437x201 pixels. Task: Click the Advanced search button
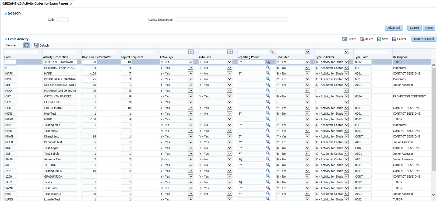pyautogui.click(x=393, y=28)
